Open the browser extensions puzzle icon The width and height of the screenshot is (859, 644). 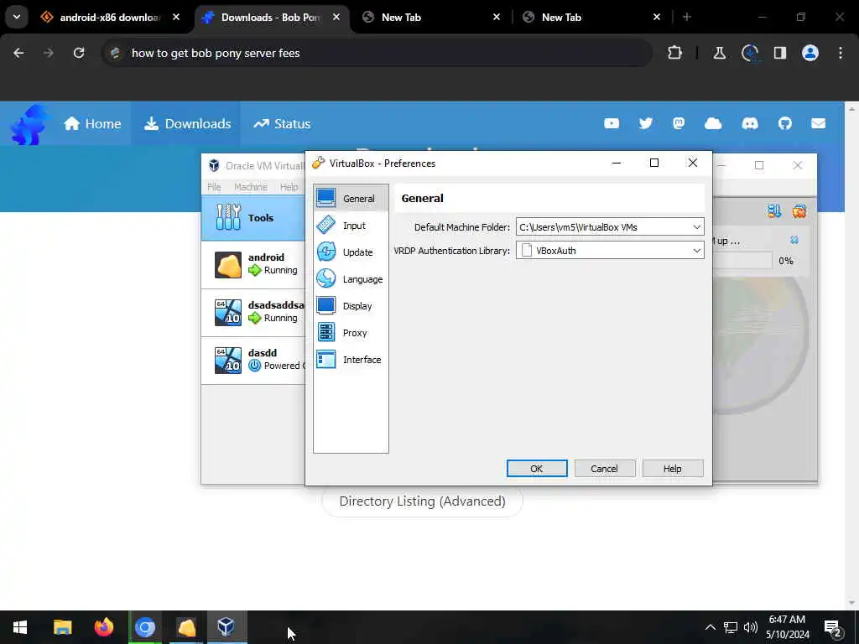pyautogui.click(x=675, y=53)
